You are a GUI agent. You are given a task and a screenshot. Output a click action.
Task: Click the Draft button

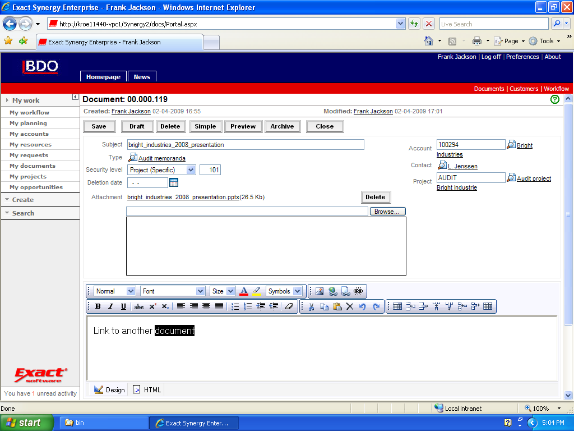click(137, 126)
